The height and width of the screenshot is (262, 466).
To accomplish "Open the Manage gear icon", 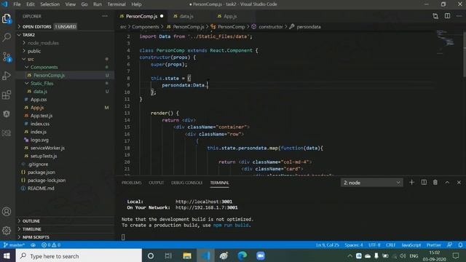I will [7, 231].
